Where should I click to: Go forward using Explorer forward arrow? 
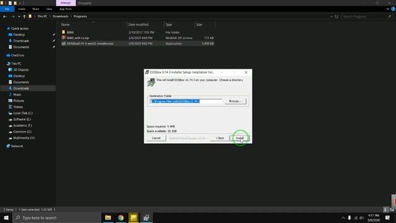tap(12, 17)
